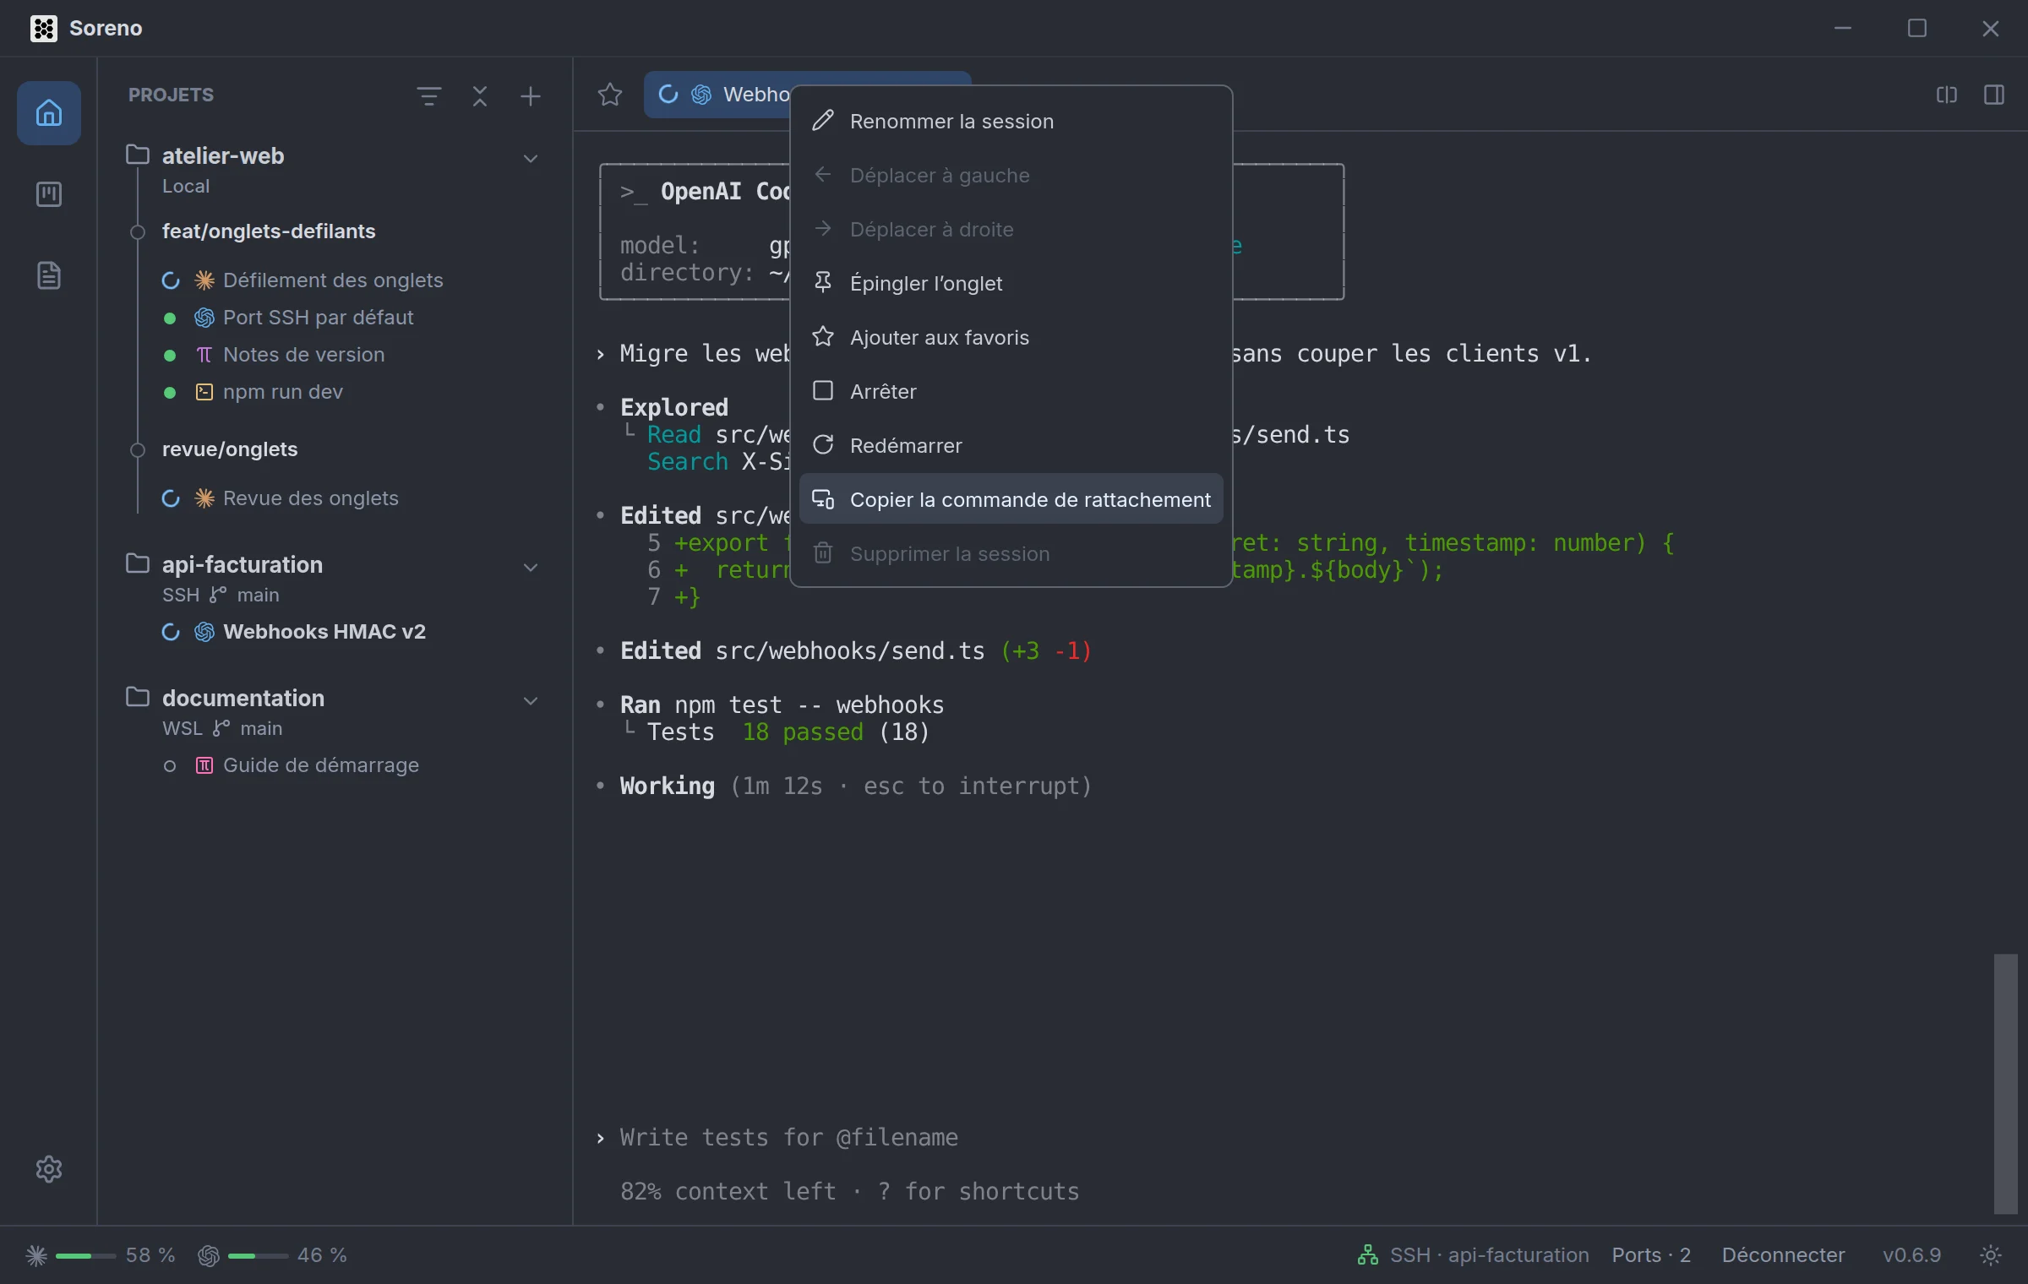Click the PROJETS panel heading
The height and width of the screenshot is (1284, 2028).
coord(171,95)
